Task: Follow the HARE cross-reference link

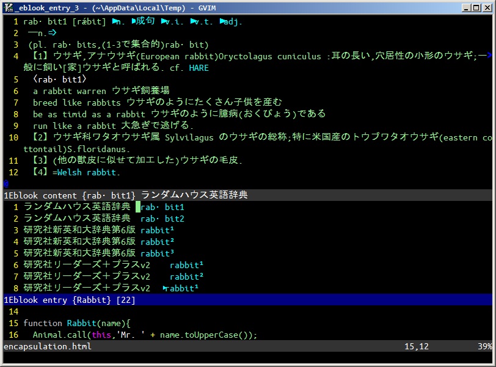Action: [x=199, y=68]
